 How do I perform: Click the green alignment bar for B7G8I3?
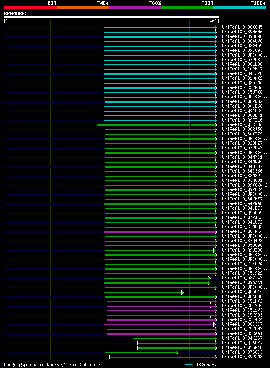pyautogui.click(x=141, y=352)
